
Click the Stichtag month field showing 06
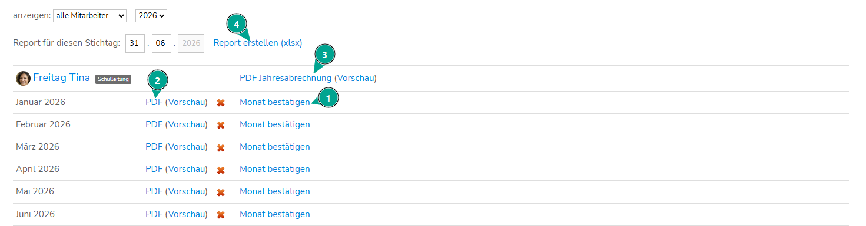pyautogui.click(x=161, y=43)
